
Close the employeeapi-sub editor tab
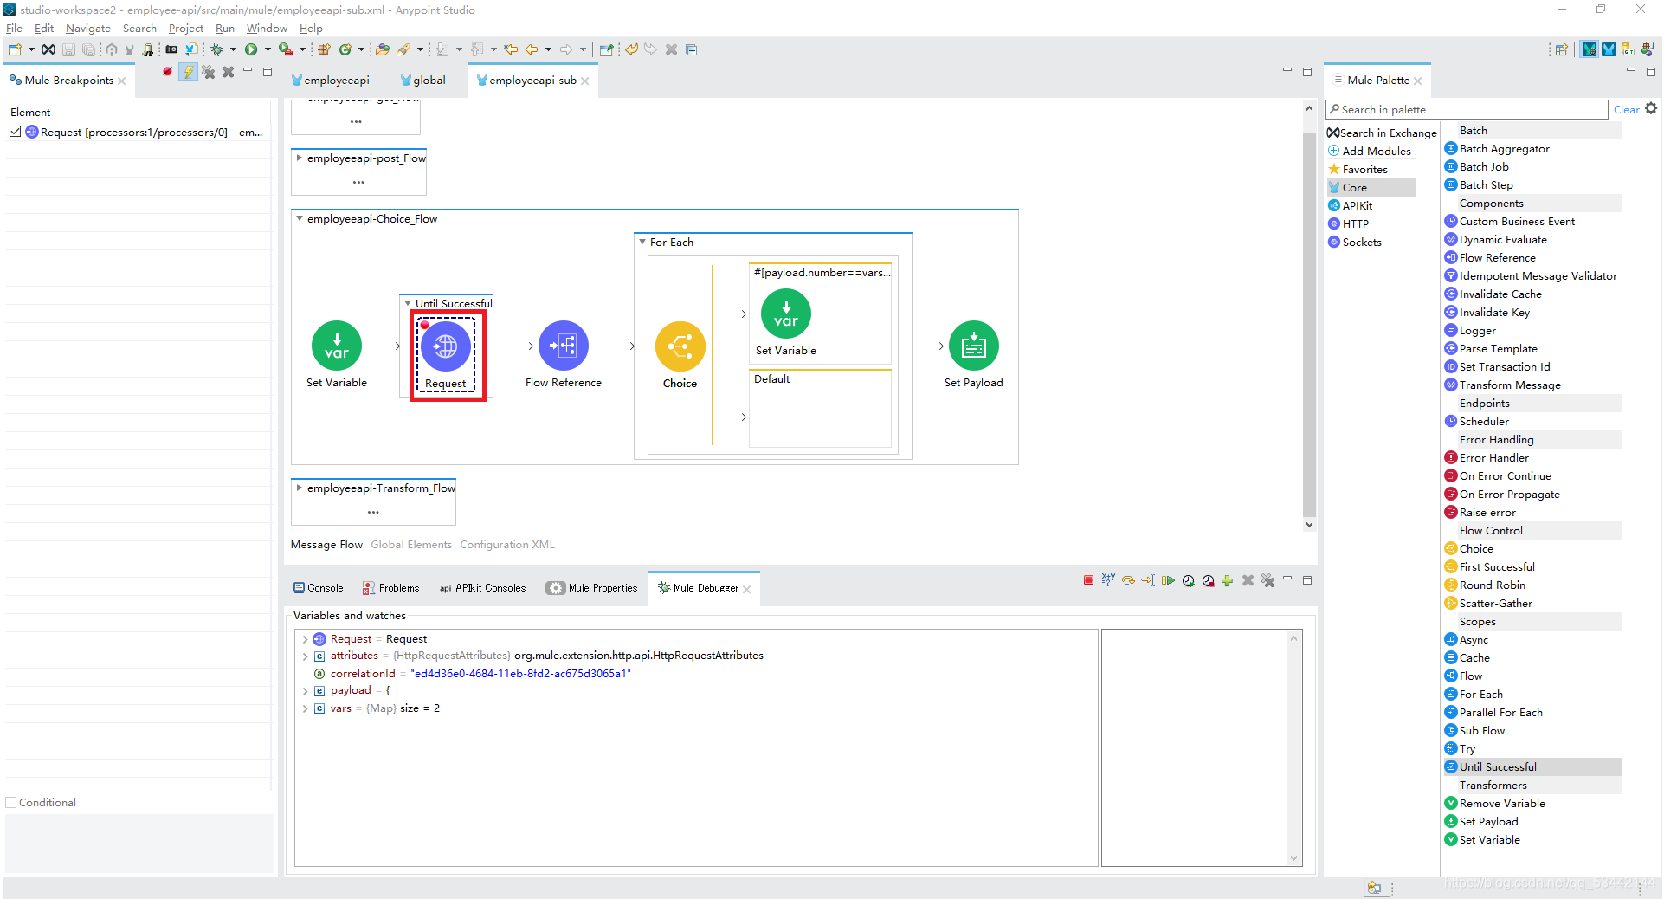click(x=585, y=81)
